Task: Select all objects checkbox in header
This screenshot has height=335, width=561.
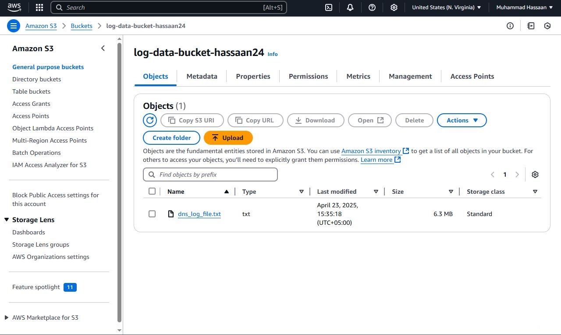Action: (152, 191)
